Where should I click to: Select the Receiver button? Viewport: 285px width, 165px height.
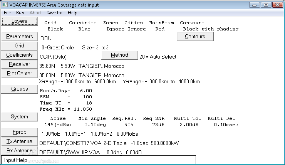coord(19,64)
